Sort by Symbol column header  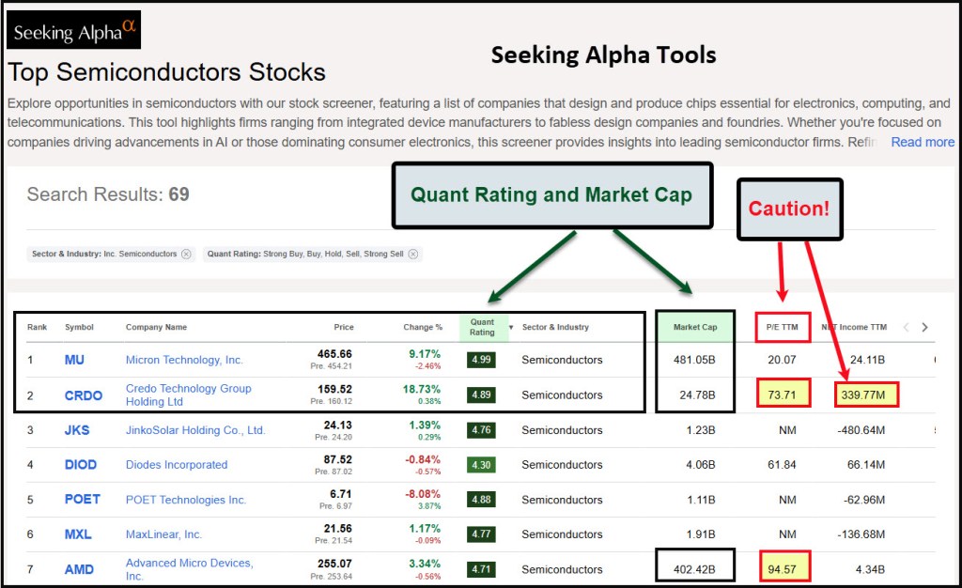click(x=79, y=328)
